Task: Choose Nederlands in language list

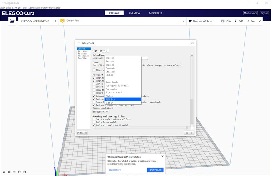Action: (x=123, y=82)
